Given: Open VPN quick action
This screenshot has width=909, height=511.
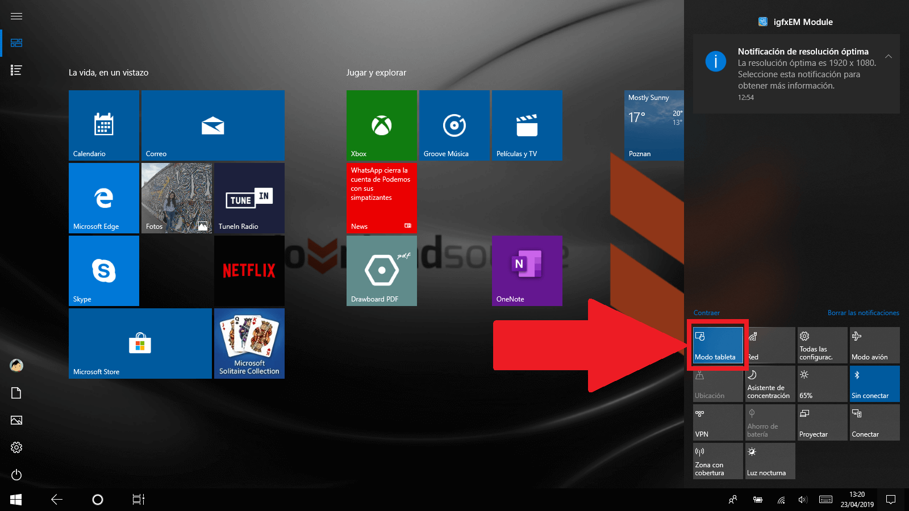Looking at the screenshot, I should (718, 422).
